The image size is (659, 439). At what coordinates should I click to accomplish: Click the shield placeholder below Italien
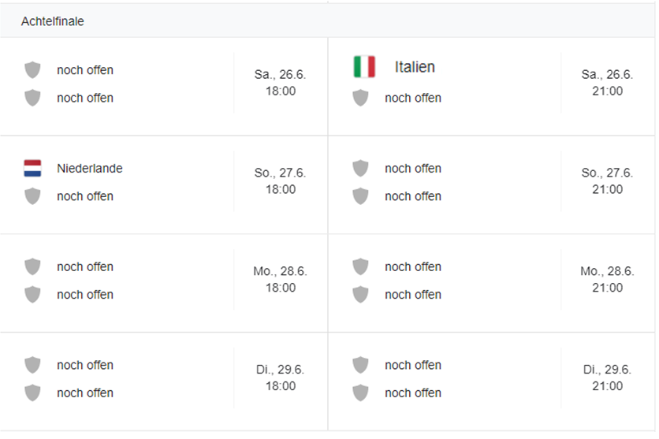tap(360, 98)
